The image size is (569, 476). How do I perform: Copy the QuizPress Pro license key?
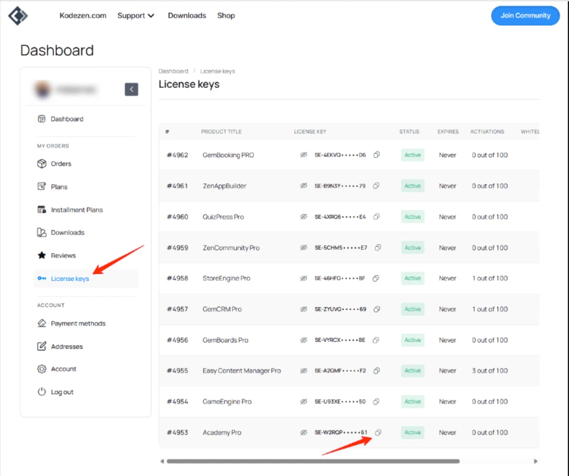376,217
